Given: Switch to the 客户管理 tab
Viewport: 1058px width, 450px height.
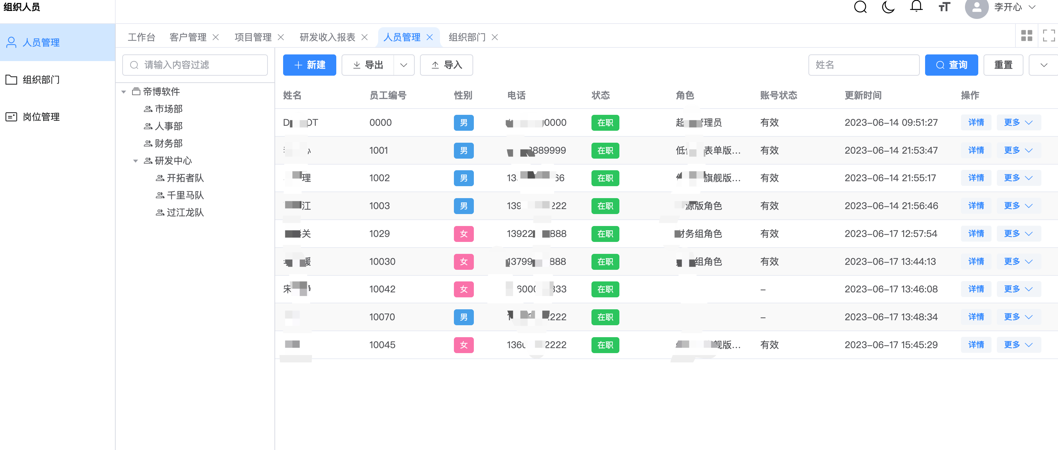Looking at the screenshot, I should (188, 37).
